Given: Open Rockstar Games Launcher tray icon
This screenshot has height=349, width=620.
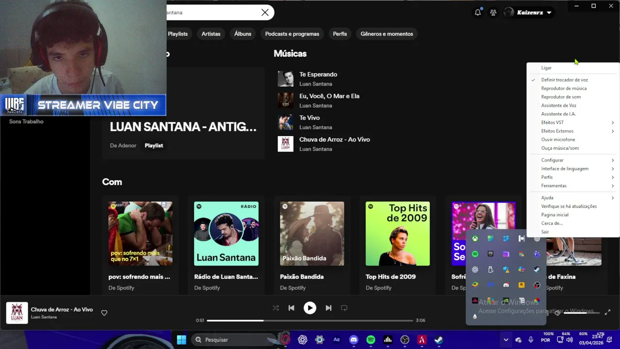Looking at the screenshot, I should point(522,285).
